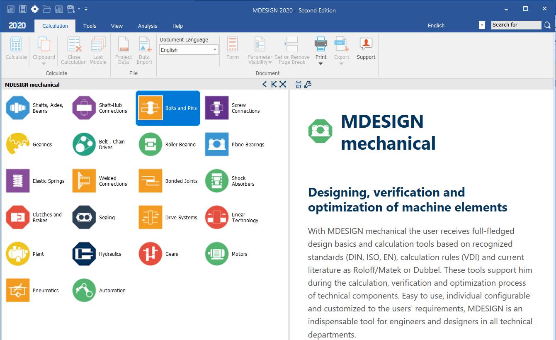The image size is (556, 340).
Task: Click the 2020 application menu button
Action: click(17, 25)
